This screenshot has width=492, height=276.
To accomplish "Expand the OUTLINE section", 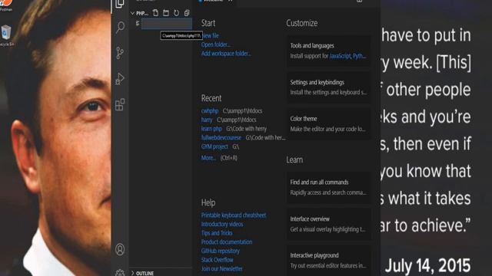I will [142, 273].
